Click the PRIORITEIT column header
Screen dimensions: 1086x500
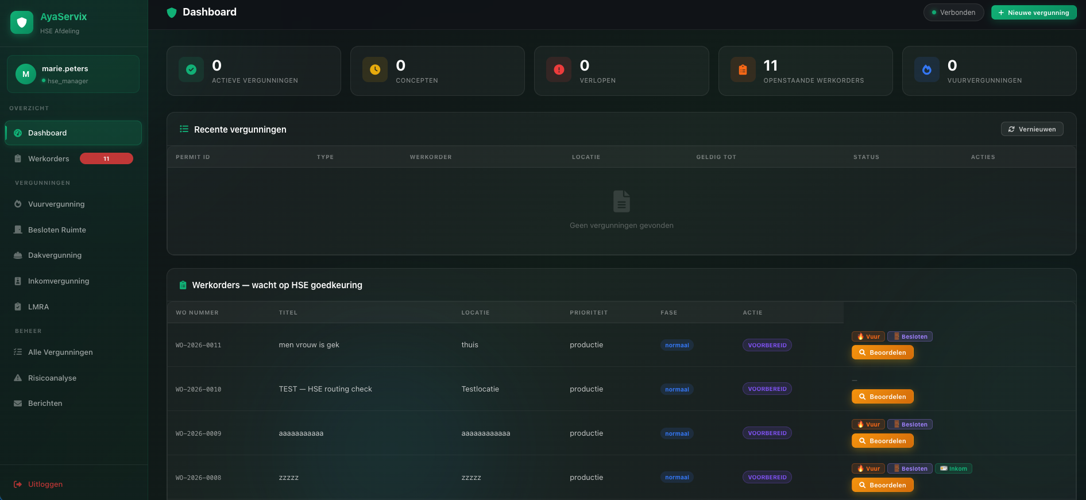tap(589, 313)
